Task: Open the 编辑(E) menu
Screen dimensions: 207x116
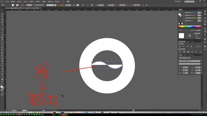Action: (x=13, y=2)
